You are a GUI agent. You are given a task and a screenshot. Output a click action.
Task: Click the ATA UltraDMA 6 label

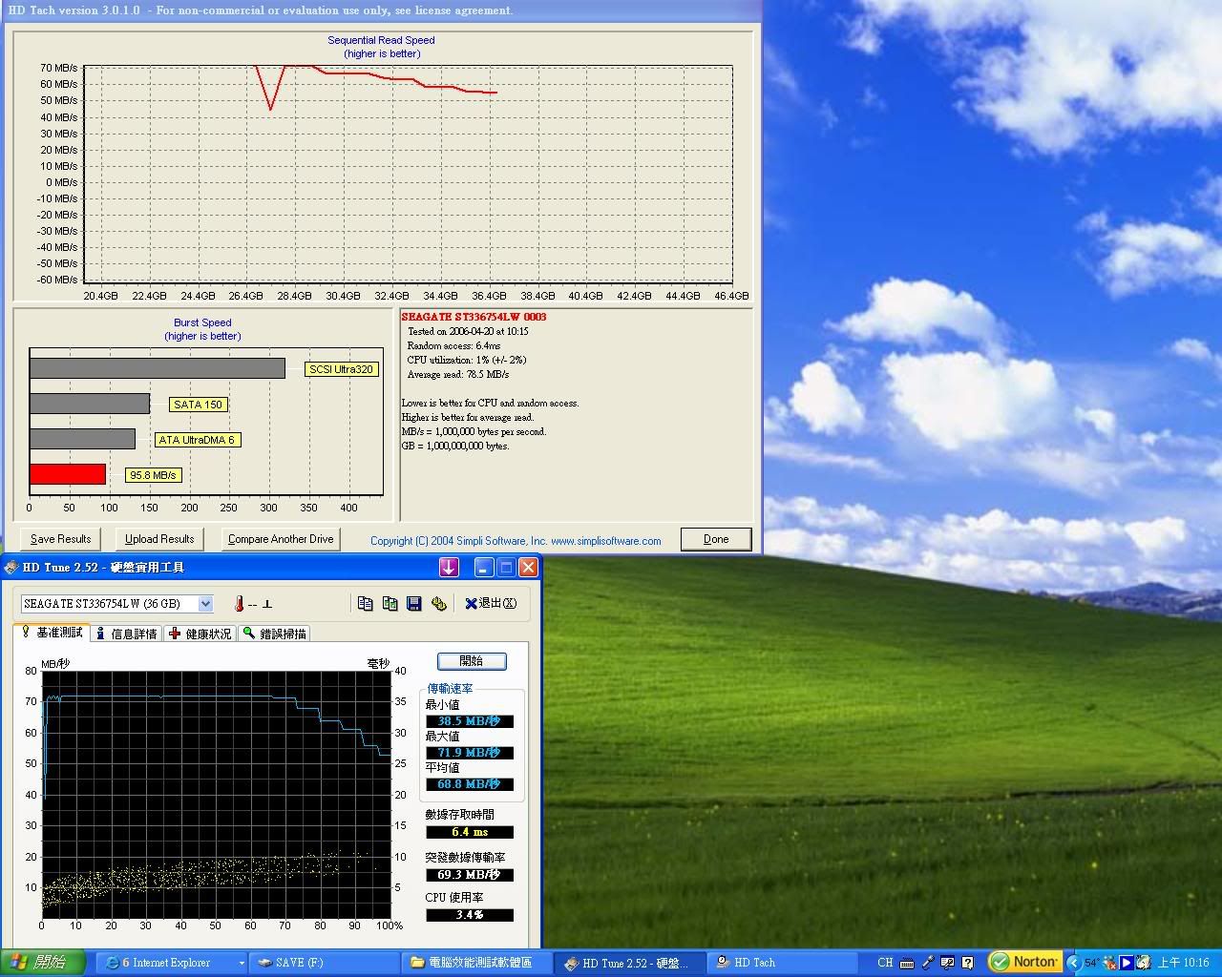tap(197, 440)
